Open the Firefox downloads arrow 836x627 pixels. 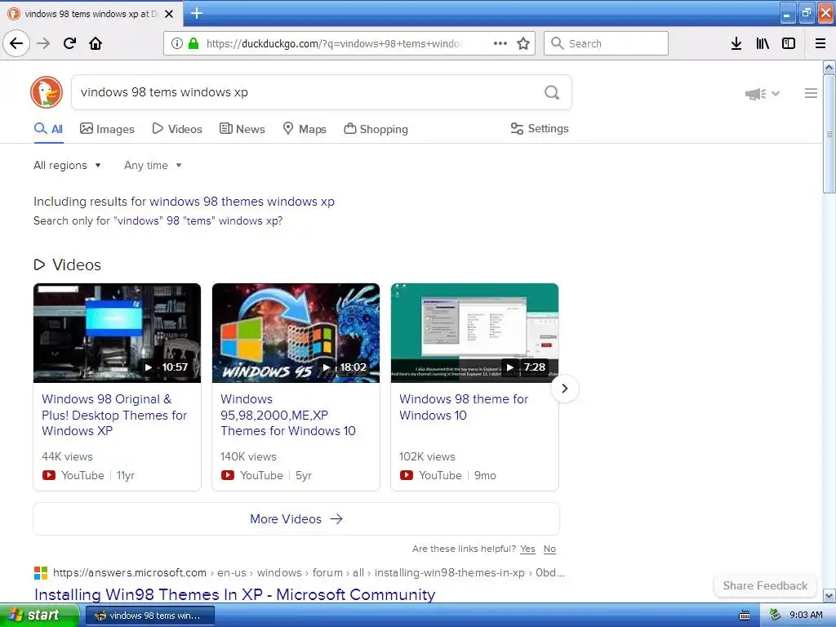coord(736,43)
